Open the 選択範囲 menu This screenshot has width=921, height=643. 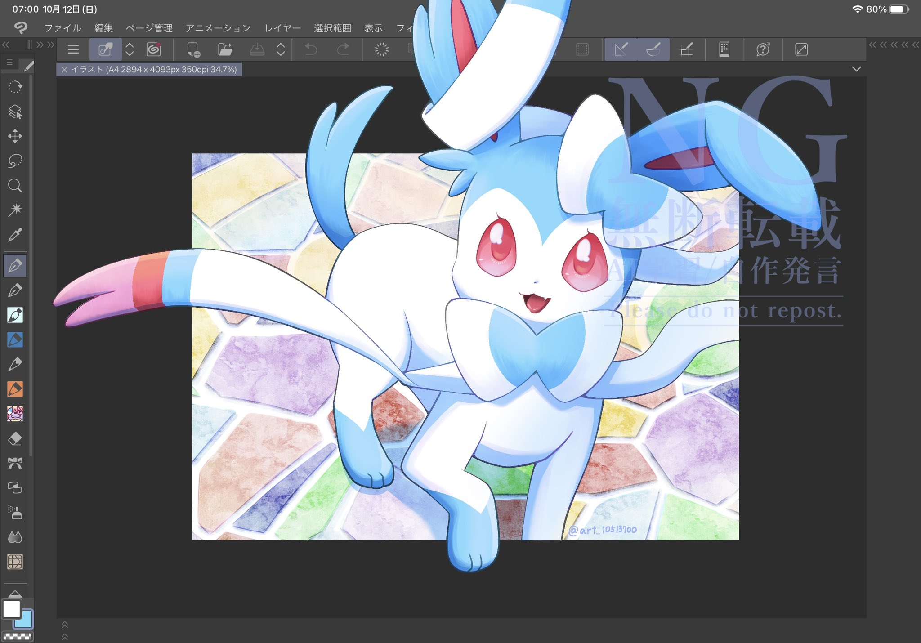pyautogui.click(x=332, y=28)
